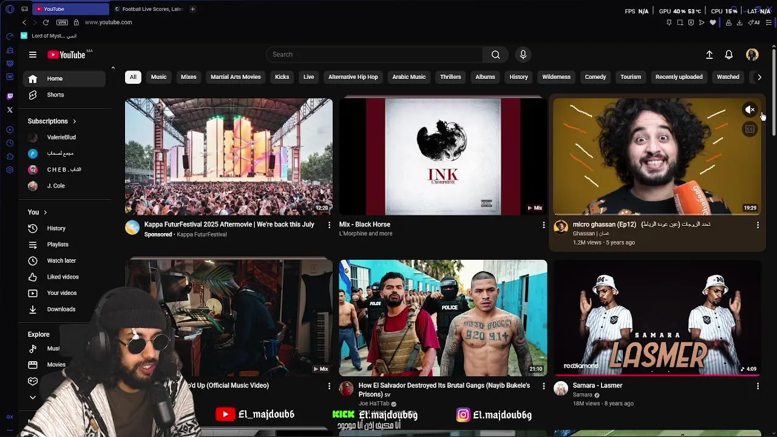
Task: Open YouTube notifications bell
Action: click(x=729, y=55)
